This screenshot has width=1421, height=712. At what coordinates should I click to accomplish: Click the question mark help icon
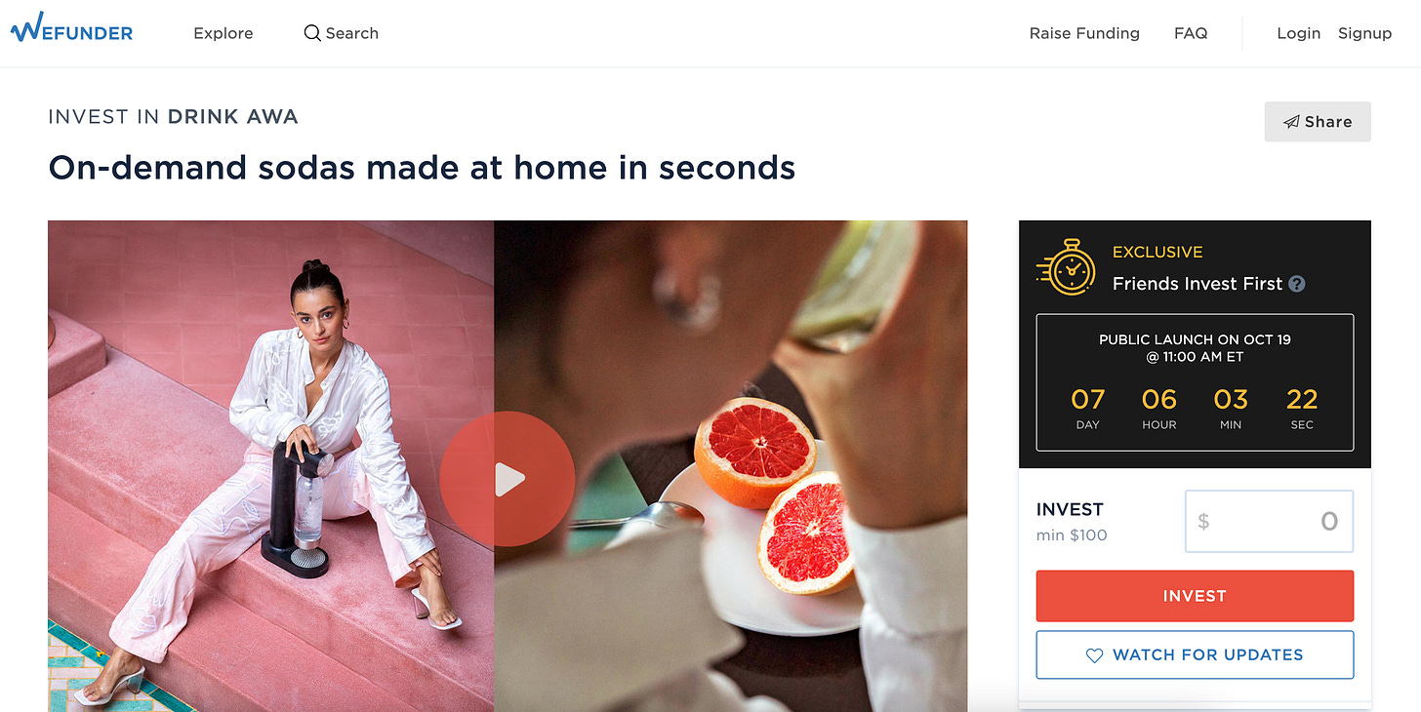tap(1297, 284)
